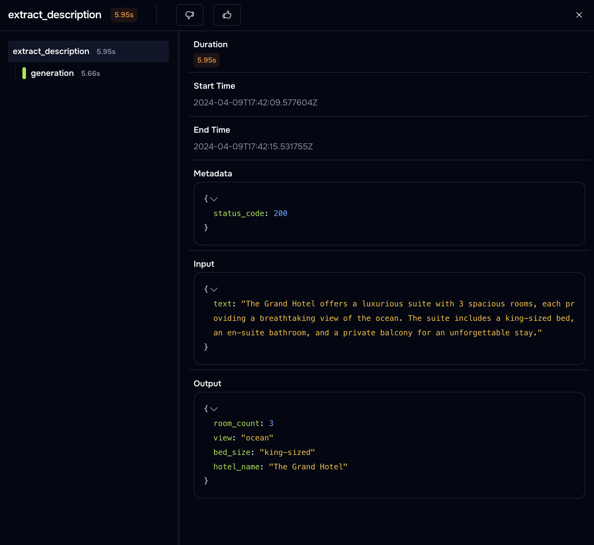Close the trace detail panel
594x545 pixels.
[579, 15]
